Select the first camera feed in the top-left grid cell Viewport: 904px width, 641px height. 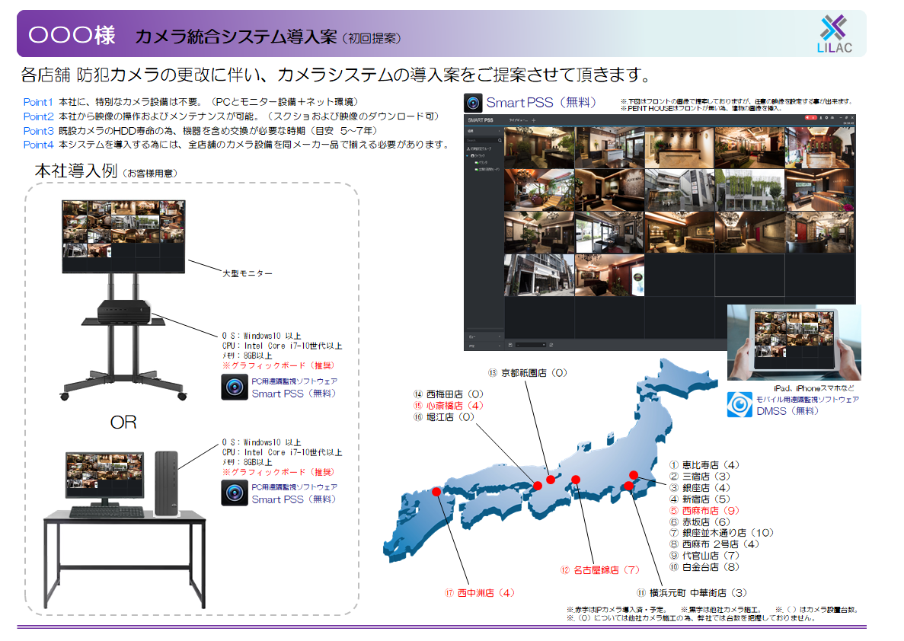pos(538,146)
